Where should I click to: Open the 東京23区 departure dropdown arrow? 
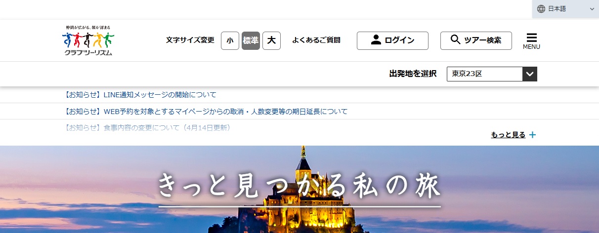tap(530, 74)
